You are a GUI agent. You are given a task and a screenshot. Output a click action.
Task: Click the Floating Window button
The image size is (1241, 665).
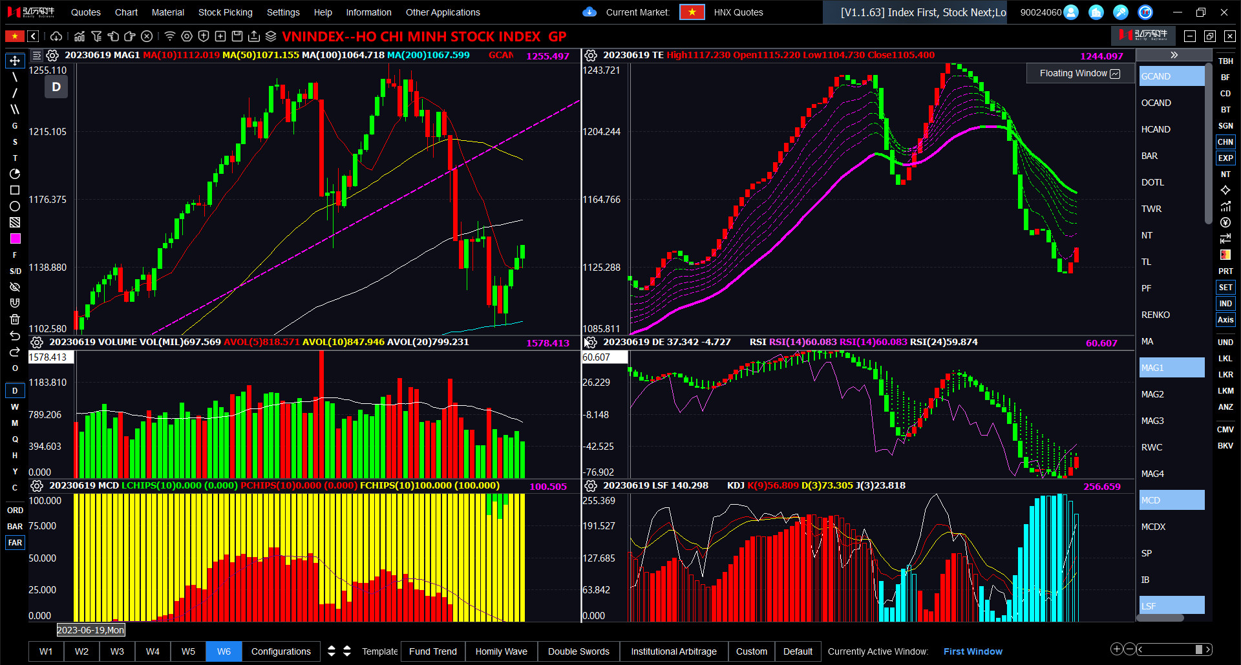[1079, 74]
